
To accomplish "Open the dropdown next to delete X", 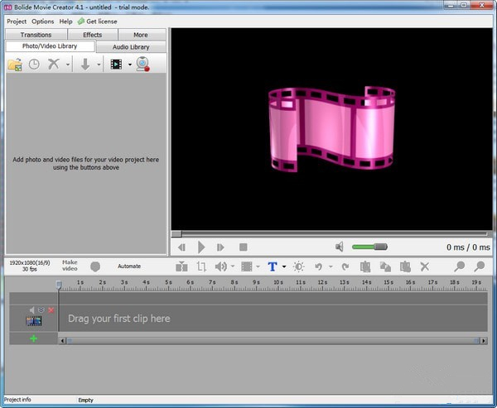I will [68, 65].
